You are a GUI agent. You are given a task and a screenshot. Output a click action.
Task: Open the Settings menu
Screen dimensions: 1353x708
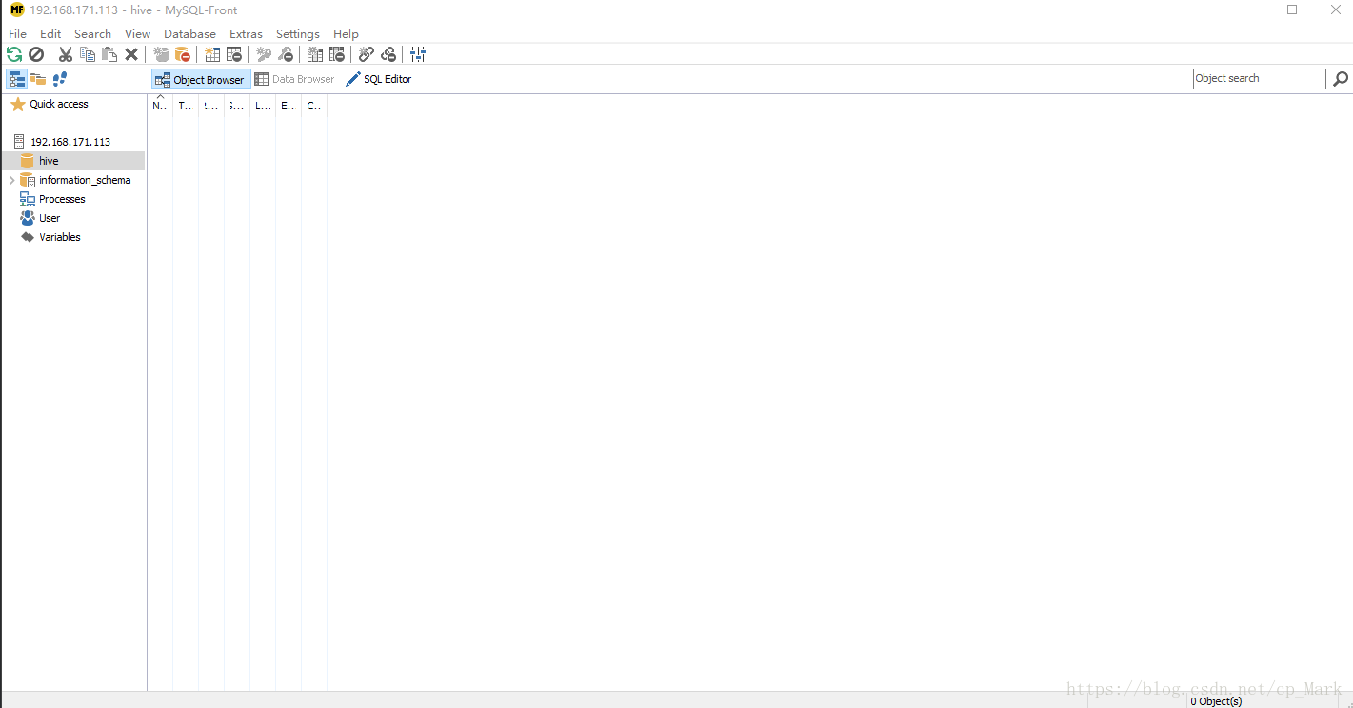click(x=298, y=33)
